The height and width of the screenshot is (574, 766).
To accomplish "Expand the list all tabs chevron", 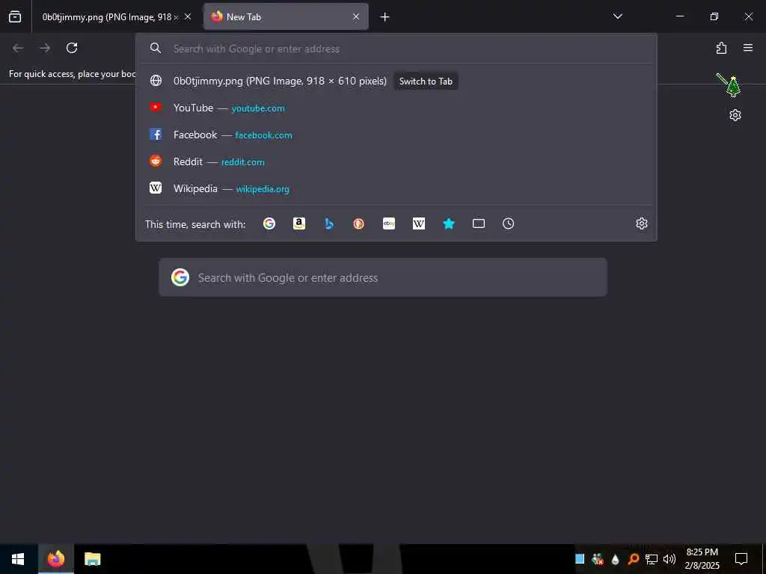I will pyautogui.click(x=617, y=16).
